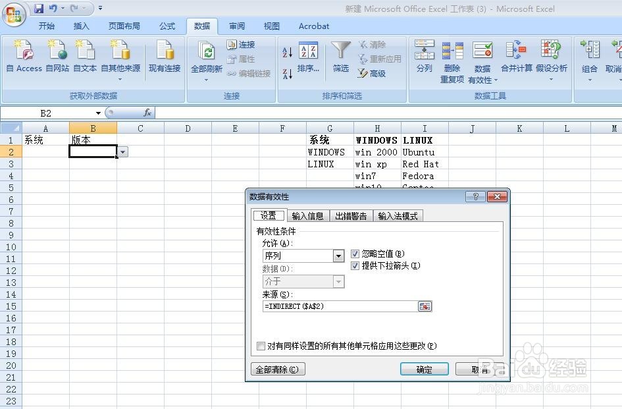Select the 自 Access data import icon

tap(24, 58)
